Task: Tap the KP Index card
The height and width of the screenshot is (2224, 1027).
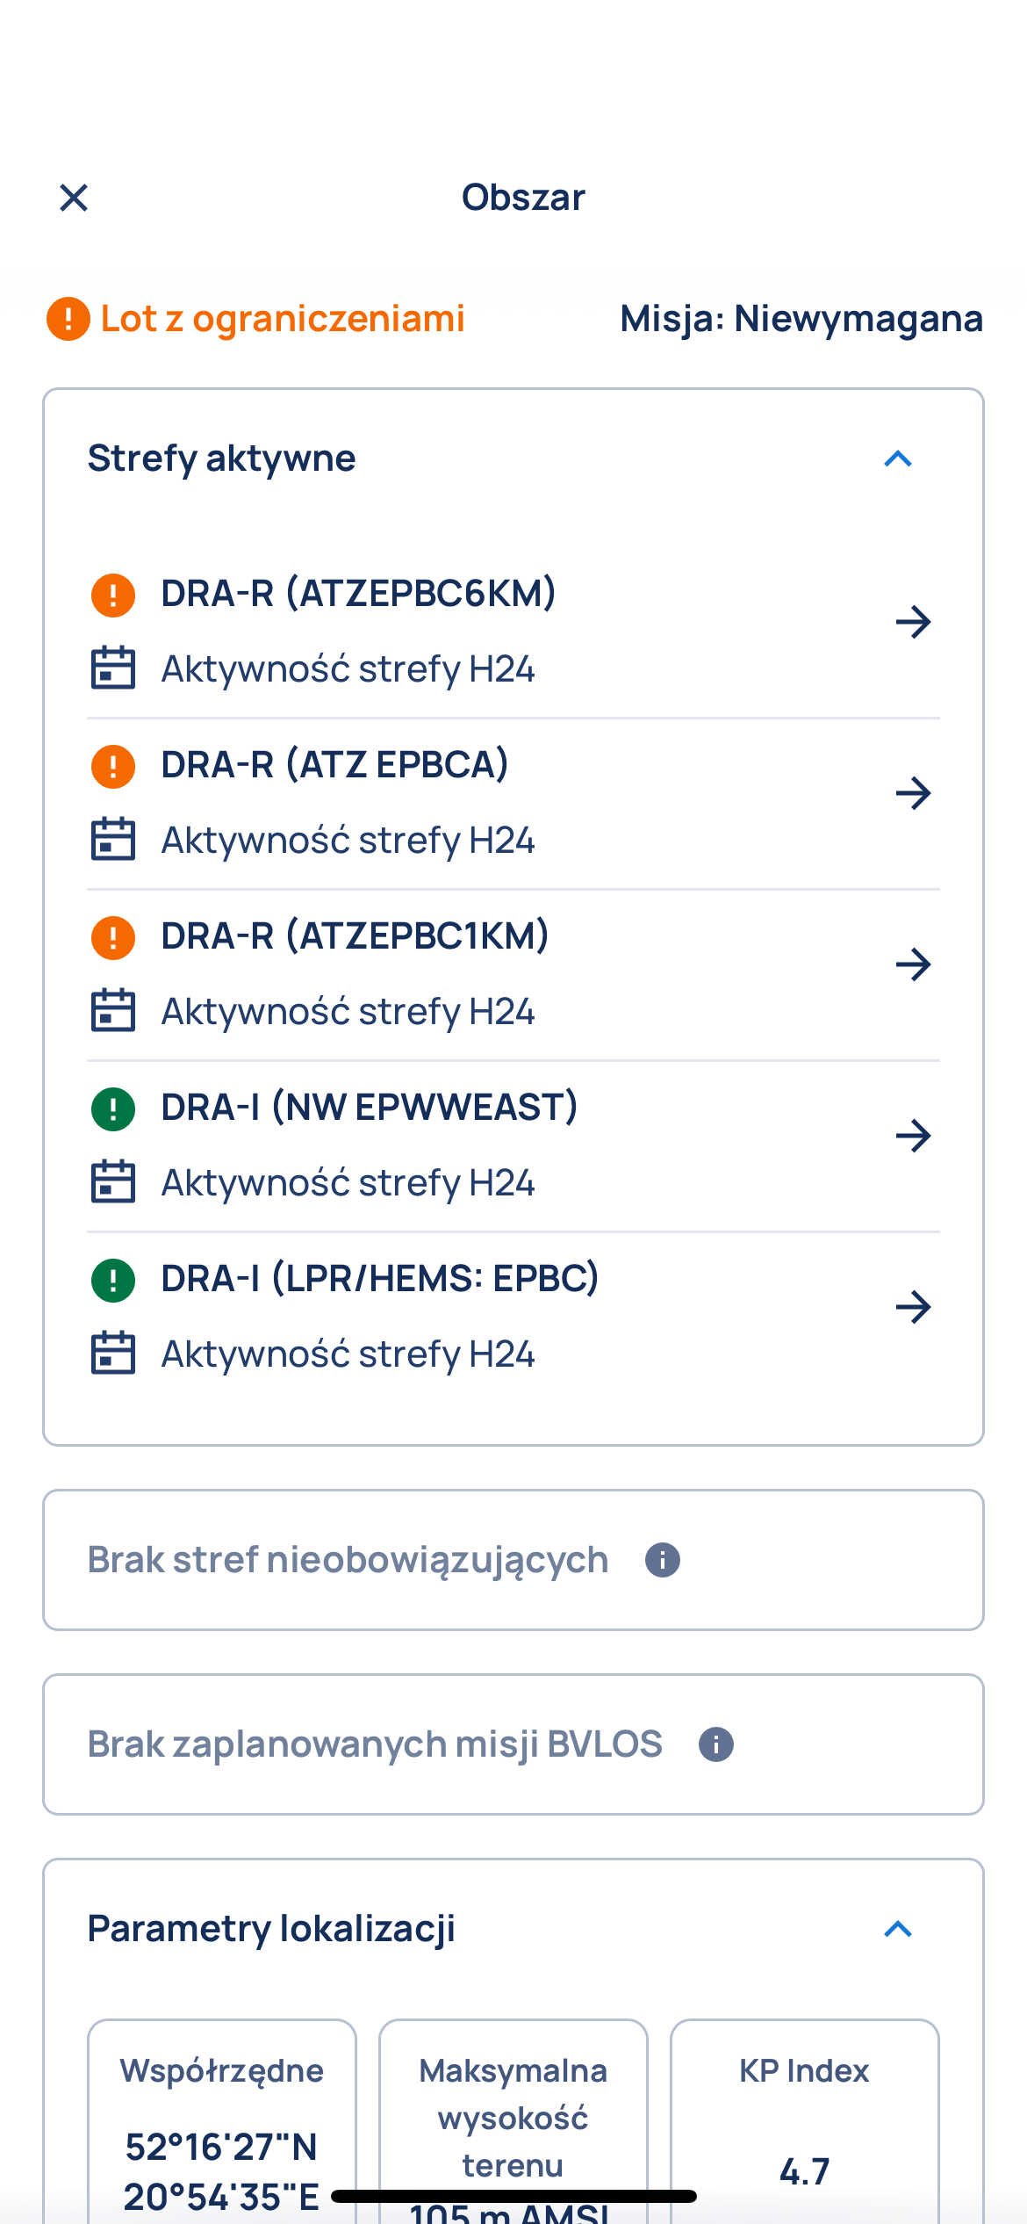Action: pos(805,2121)
